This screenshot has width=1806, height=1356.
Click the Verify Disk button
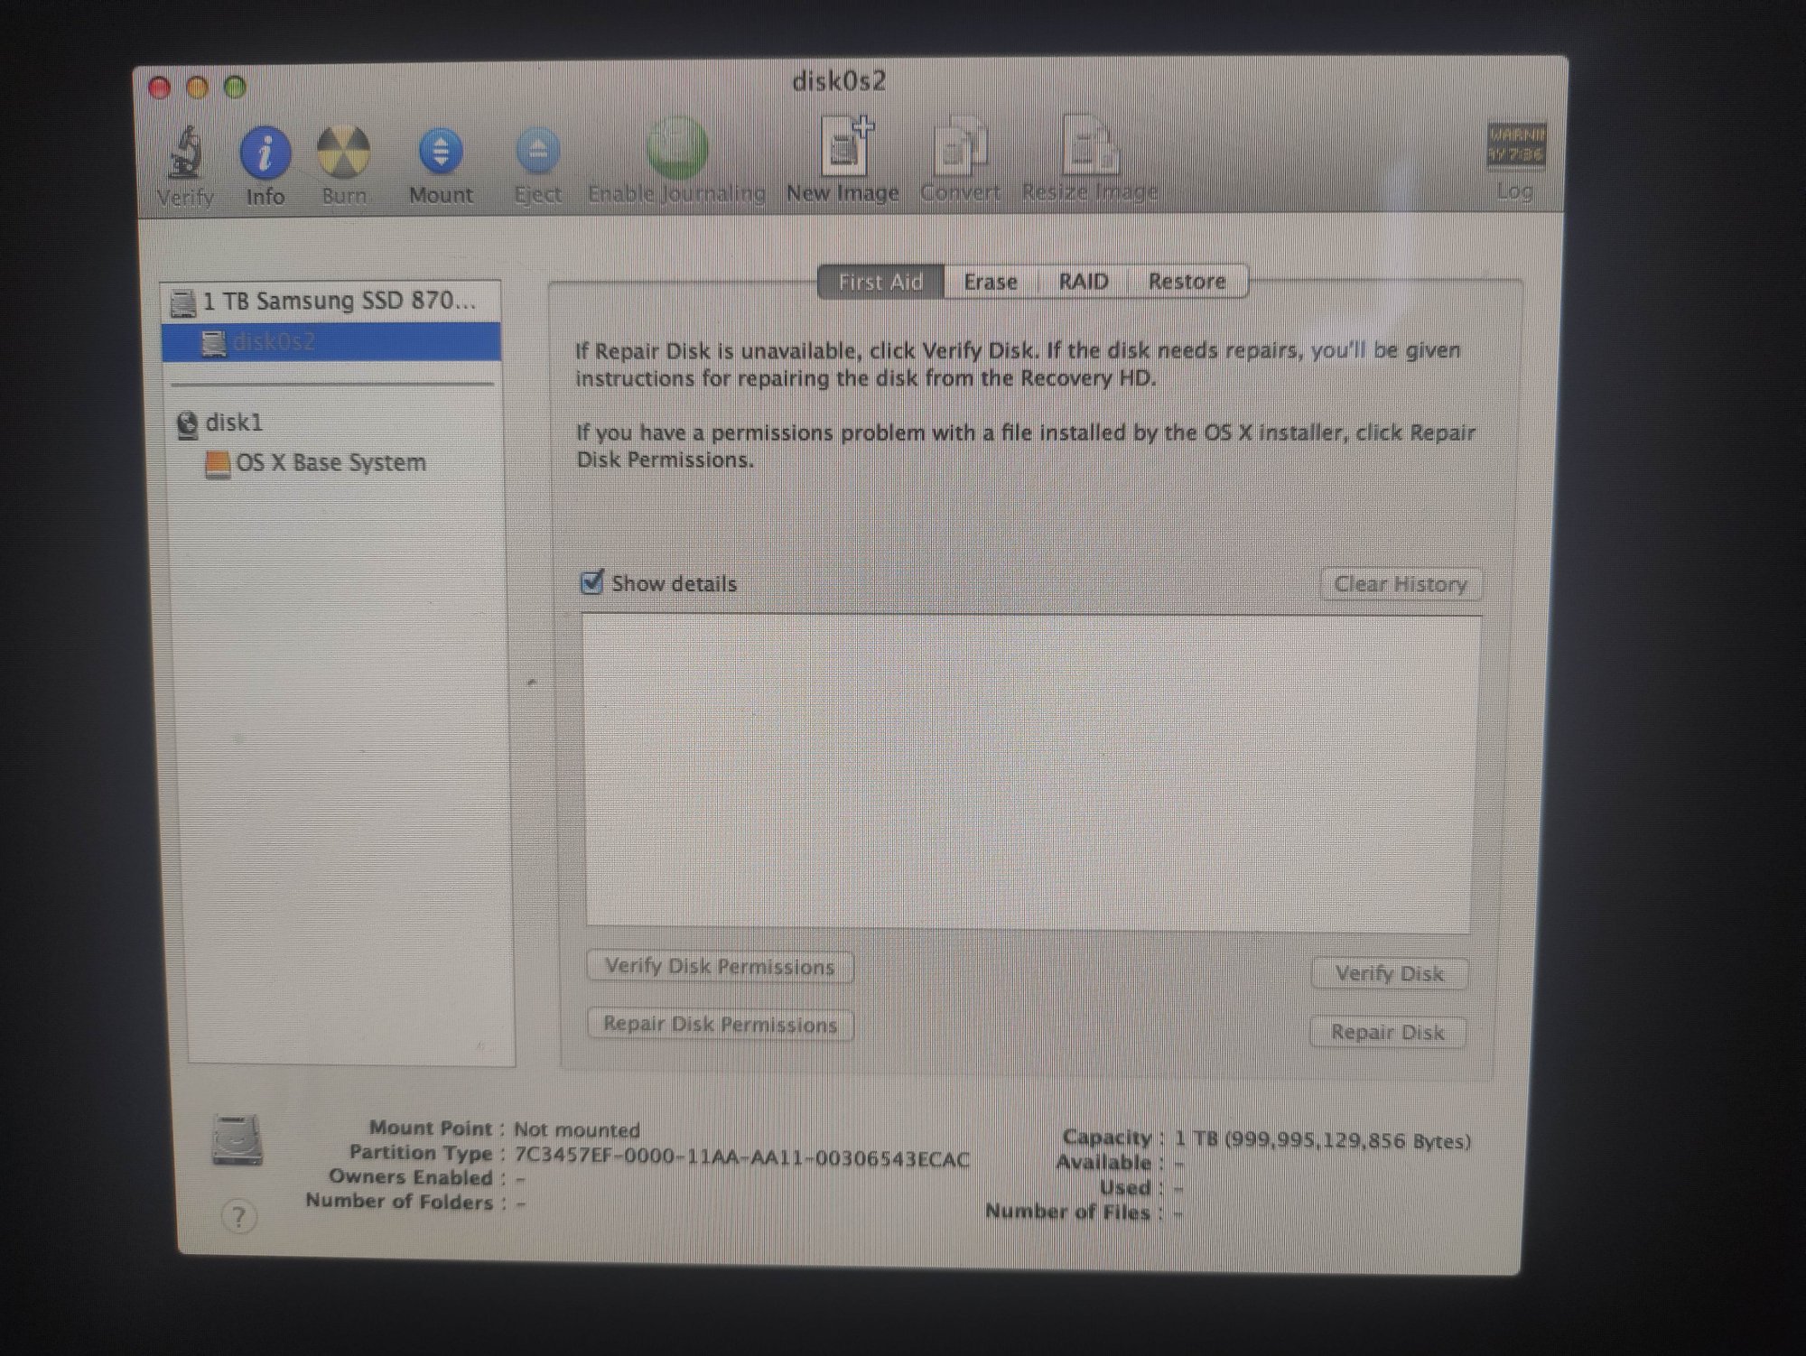[1388, 973]
